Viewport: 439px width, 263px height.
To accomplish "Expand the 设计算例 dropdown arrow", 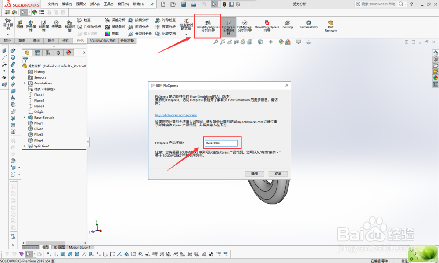I will point(8,35).
